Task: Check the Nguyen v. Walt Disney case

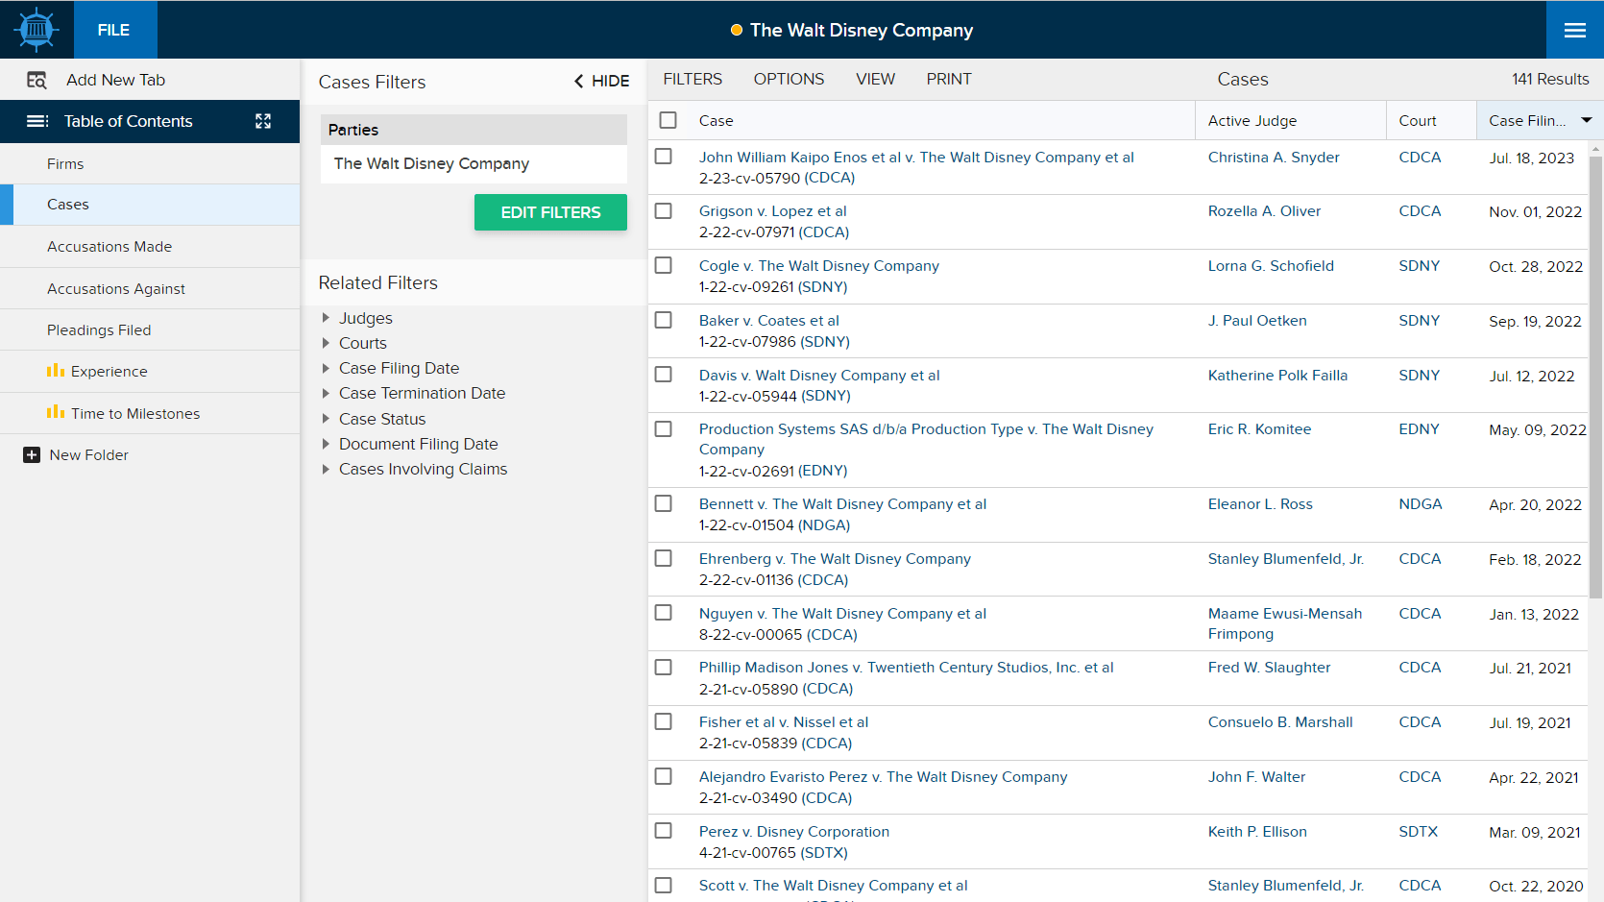Action: [x=664, y=613]
